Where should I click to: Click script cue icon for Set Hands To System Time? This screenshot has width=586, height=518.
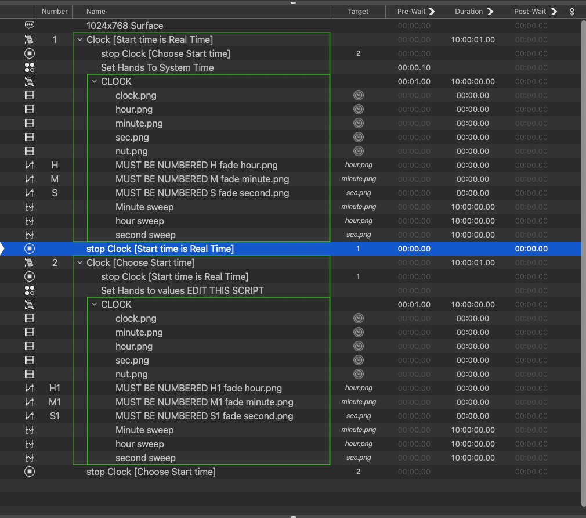click(x=30, y=67)
